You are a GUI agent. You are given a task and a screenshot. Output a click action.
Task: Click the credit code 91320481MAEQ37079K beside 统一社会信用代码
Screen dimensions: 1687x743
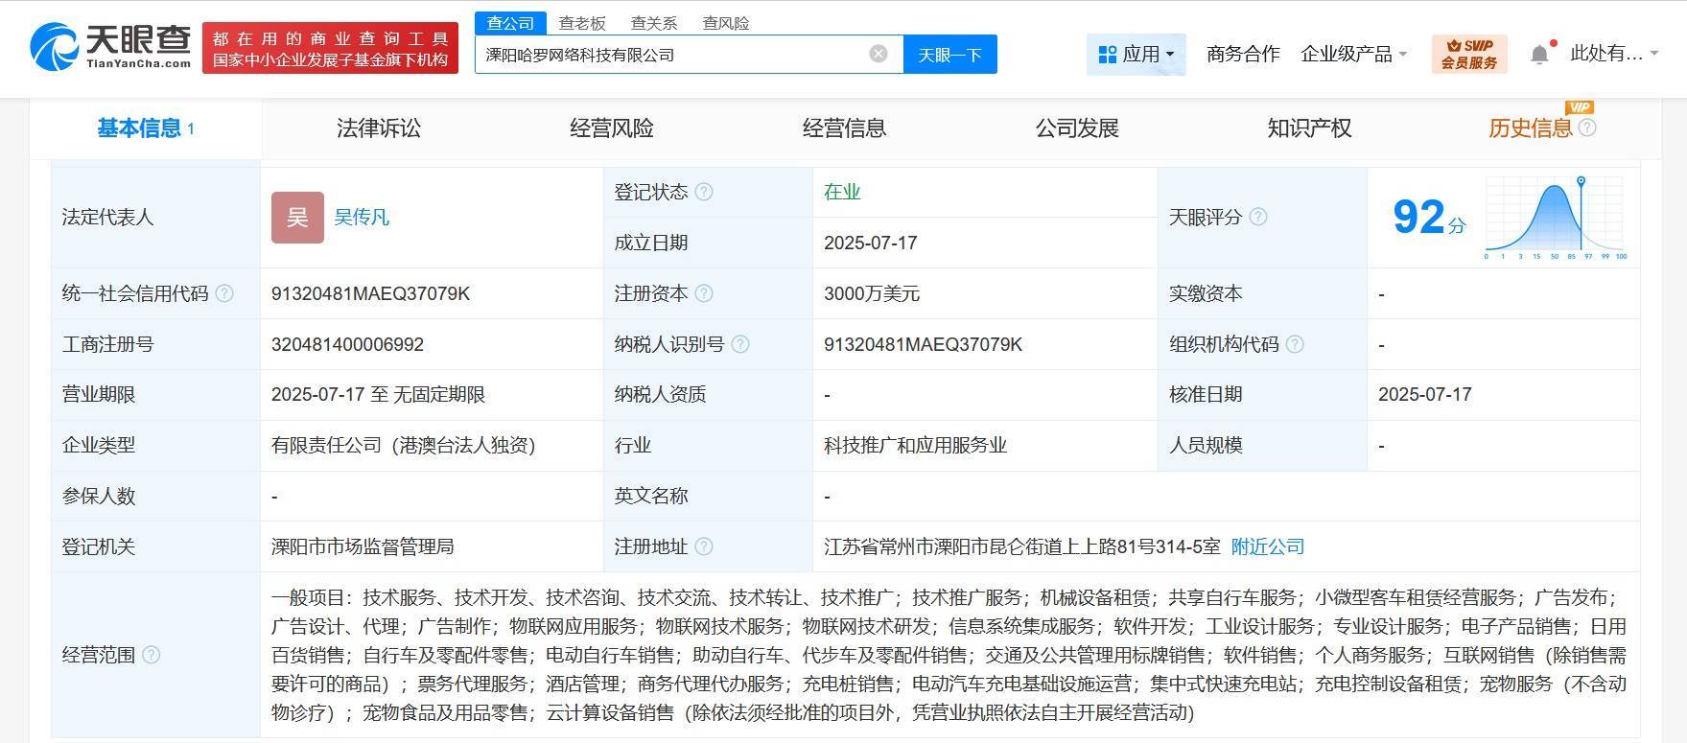coord(371,293)
